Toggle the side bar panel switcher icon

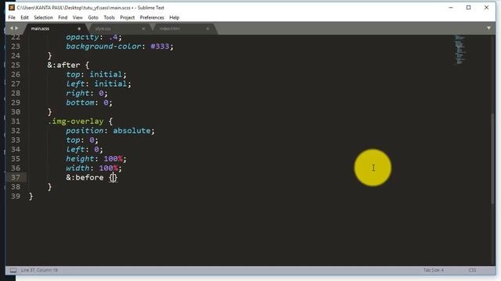[13, 270]
